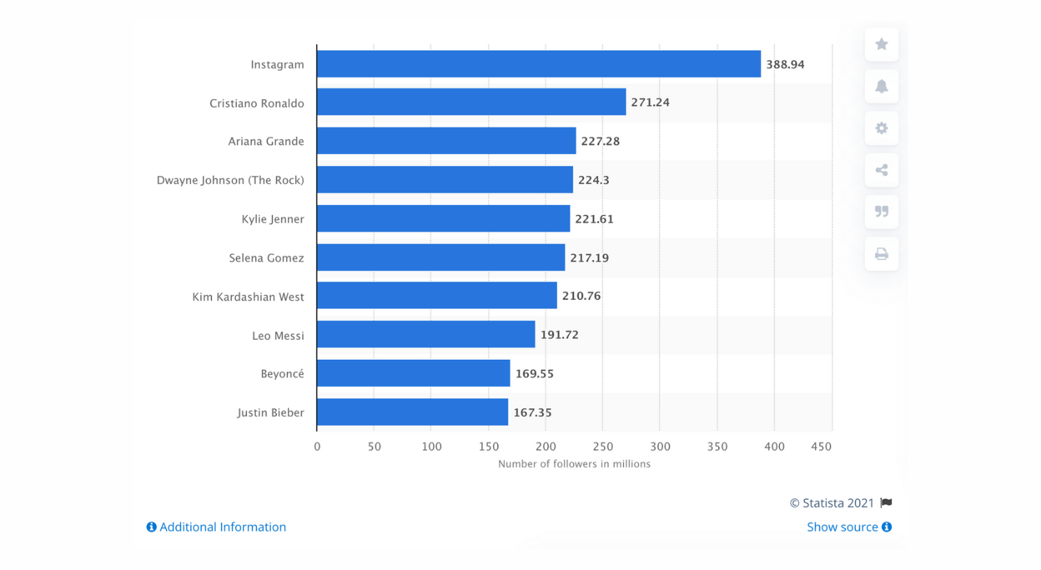The height and width of the screenshot is (570, 1041).
Task: Select the Dwayne Johnson (The Rock) bar
Action: 445,180
